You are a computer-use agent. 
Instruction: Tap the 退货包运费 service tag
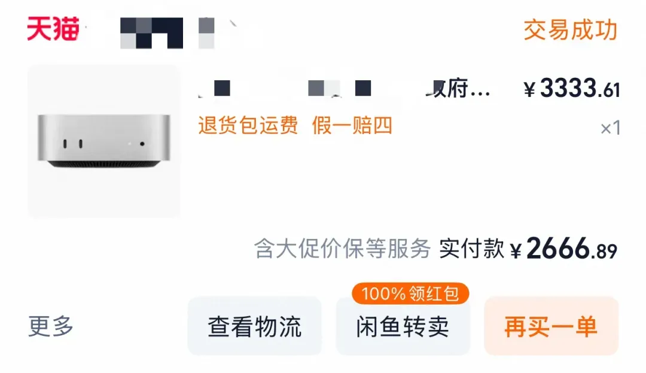tap(248, 125)
